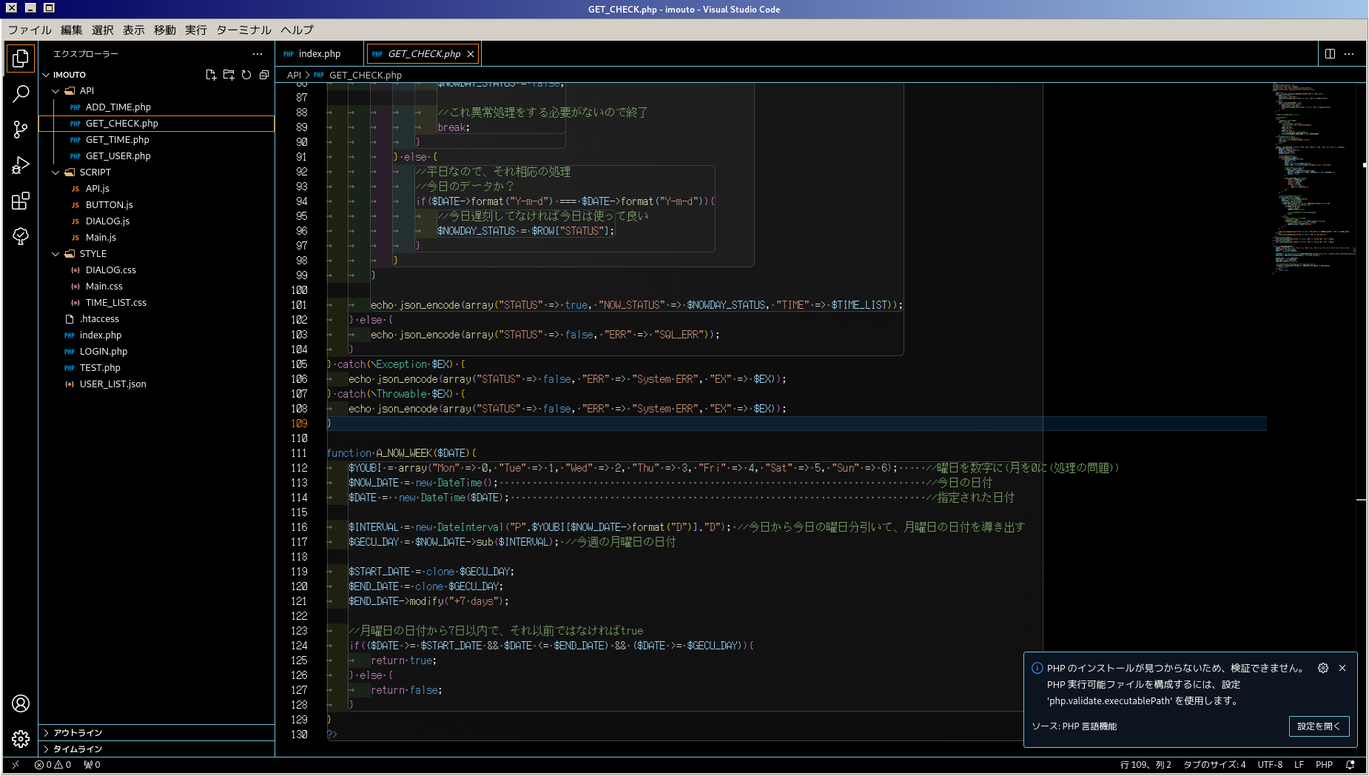Screen dimensions: 1369x776
Task: Click the line and column indicator 行 109
Action: coord(1146,765)
